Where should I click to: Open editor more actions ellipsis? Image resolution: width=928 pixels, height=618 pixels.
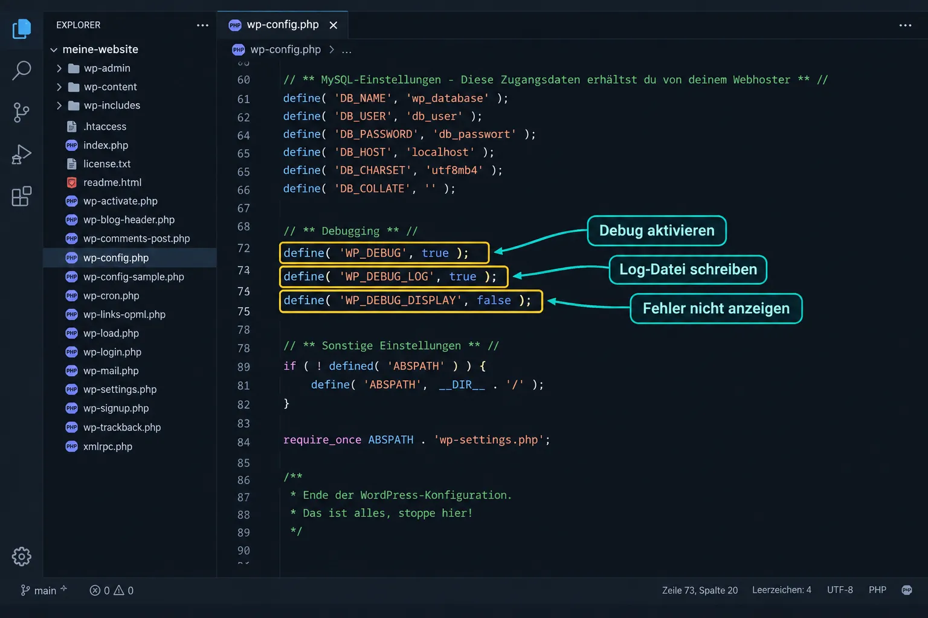pyautogui.click(x=905, y=25)
